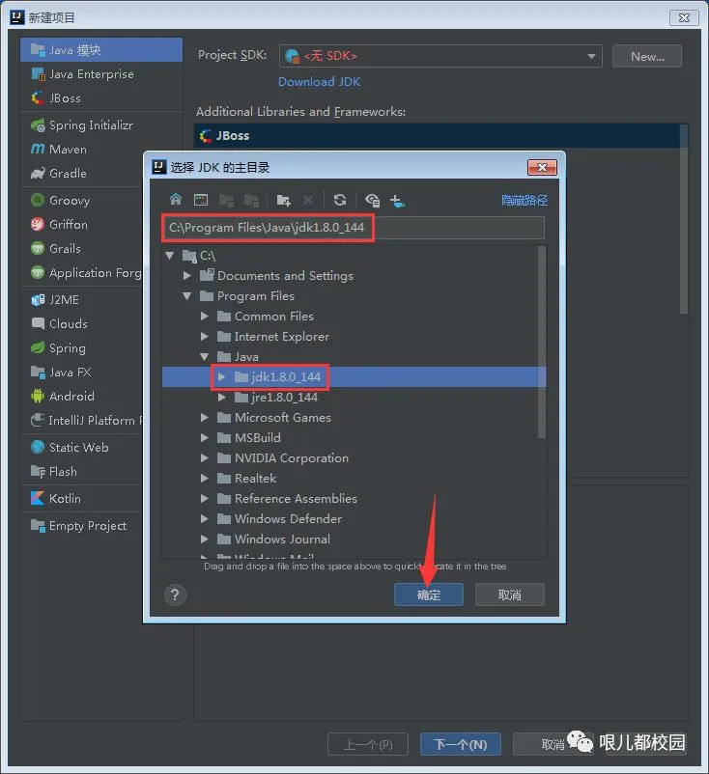
Task: Select JBoss in project type list
Action: (x=101, y=98)
